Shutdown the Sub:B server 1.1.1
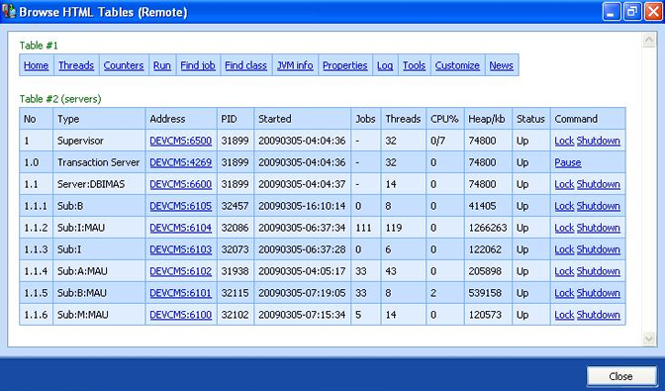 click(x=599, y=206)
